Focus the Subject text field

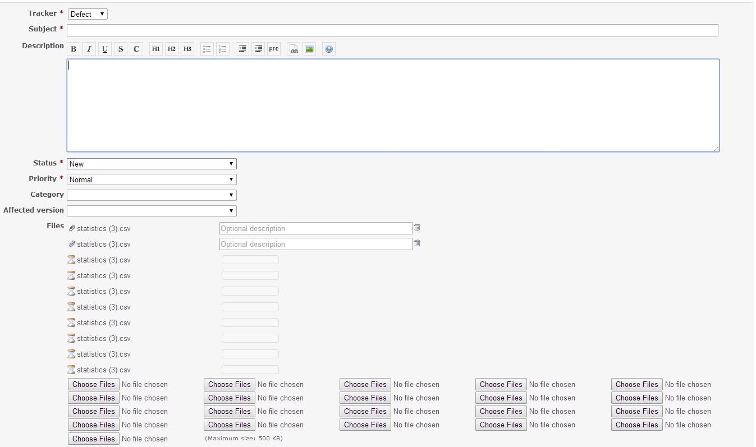tap(392, 30)
